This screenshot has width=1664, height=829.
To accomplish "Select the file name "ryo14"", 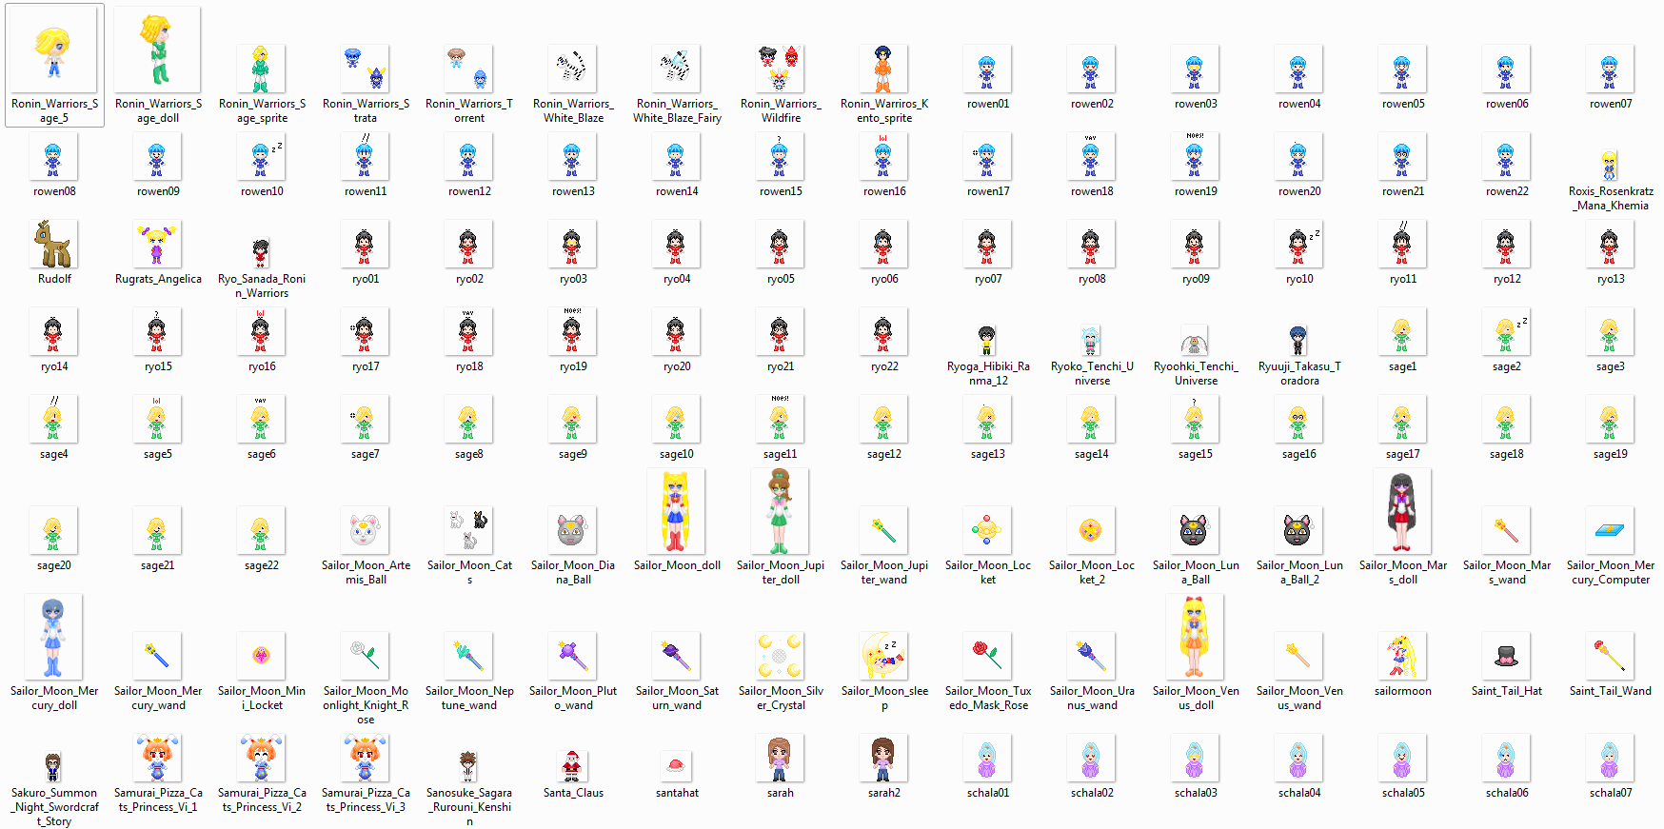I will tap(54, 366).
